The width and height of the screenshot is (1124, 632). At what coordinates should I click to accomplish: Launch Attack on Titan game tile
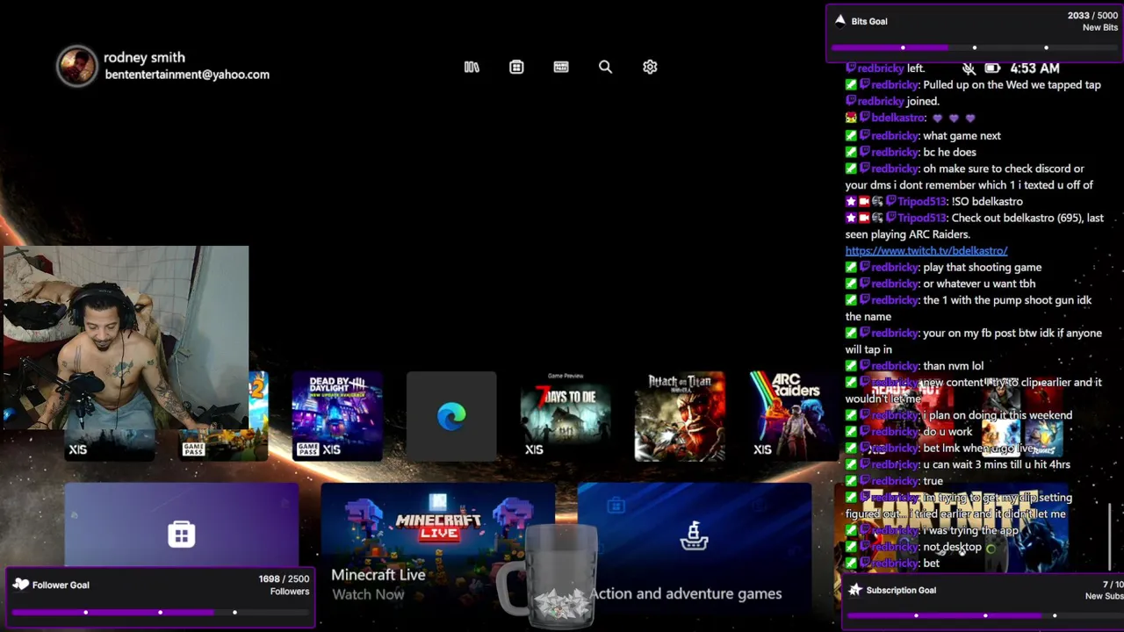pyautogui.click(x=680, y=416)
